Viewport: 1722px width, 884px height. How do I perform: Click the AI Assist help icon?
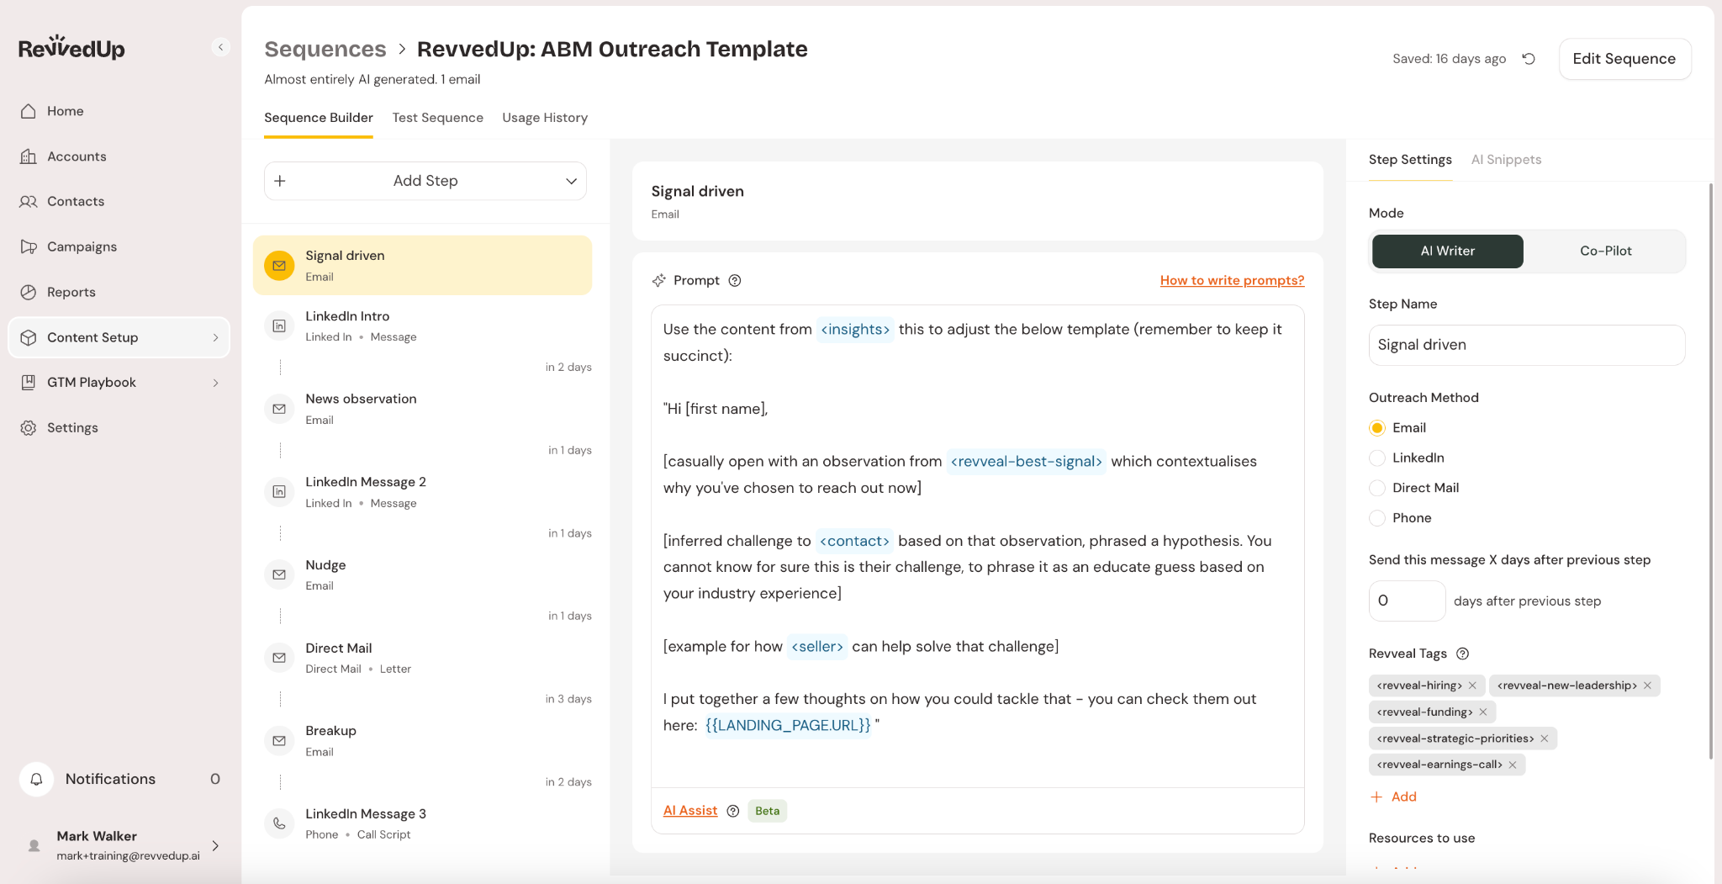pos(733,811)
